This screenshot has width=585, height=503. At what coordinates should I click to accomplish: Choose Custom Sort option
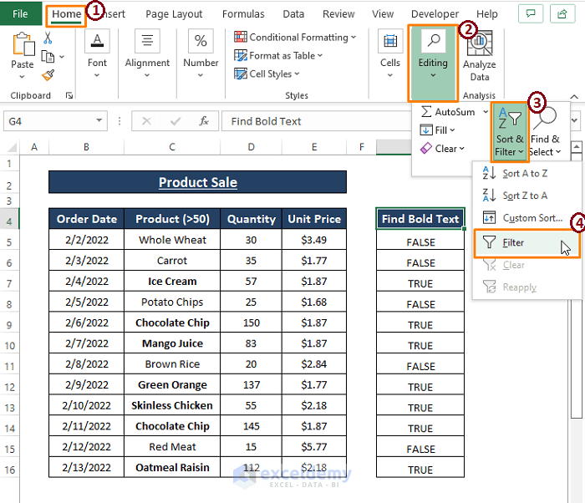point(526,217)
